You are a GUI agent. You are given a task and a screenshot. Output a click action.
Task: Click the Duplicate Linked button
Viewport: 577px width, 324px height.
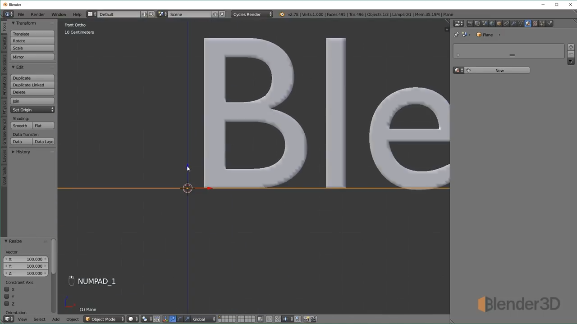[32, 85]
